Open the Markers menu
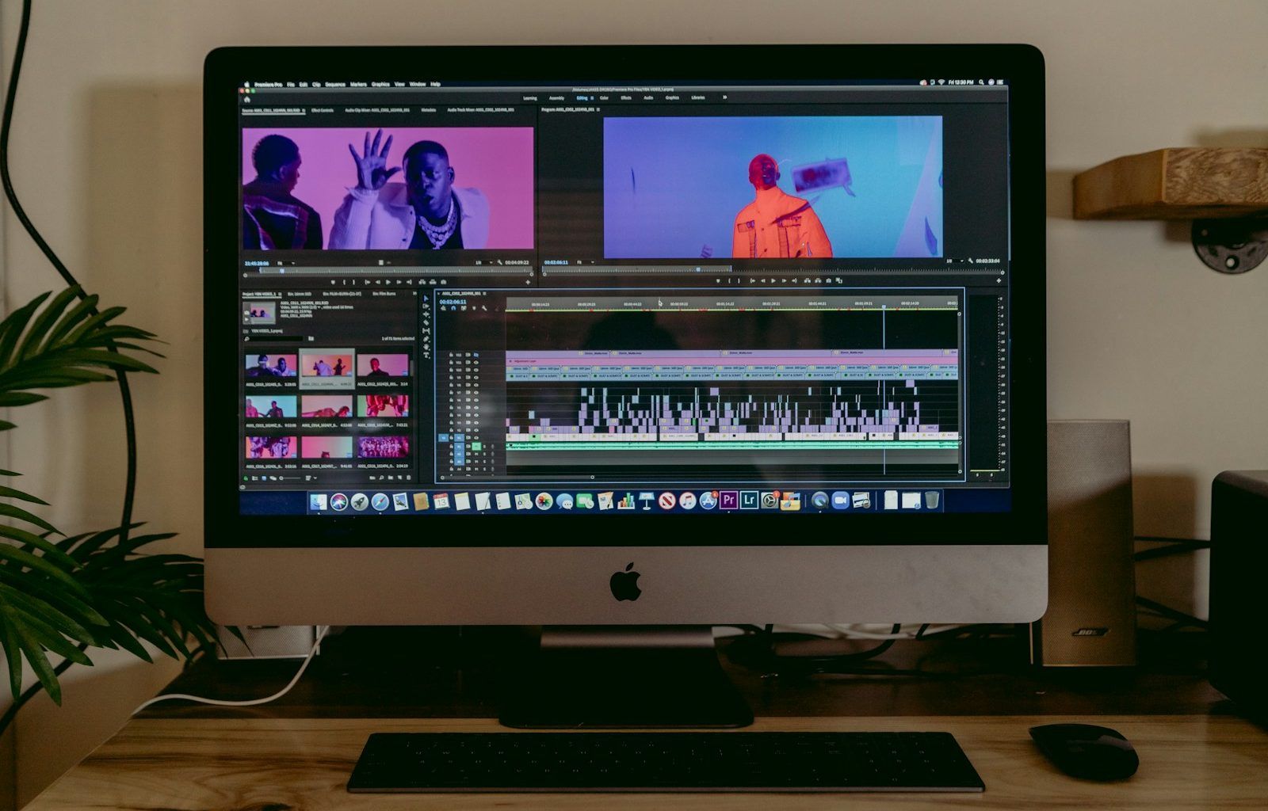 click(358, 84)
